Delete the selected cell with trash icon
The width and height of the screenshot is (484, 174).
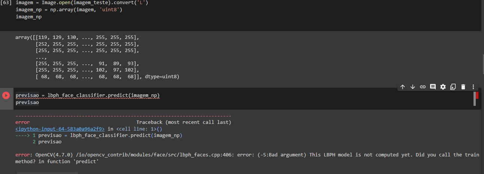pos(463,87)
